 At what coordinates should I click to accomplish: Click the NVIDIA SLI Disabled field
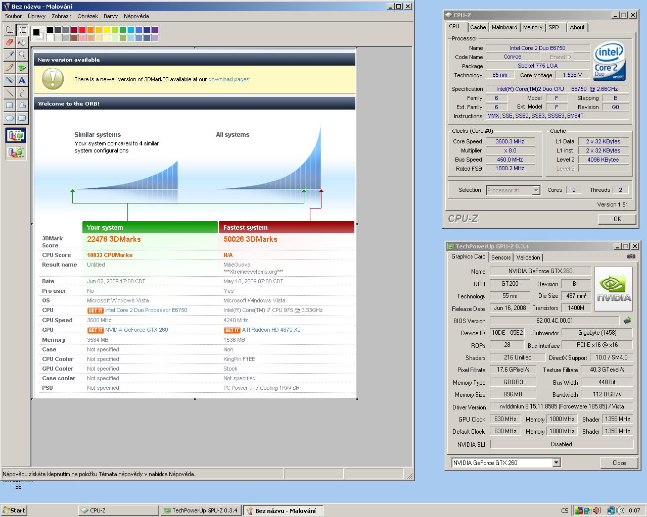pos(562,444)
